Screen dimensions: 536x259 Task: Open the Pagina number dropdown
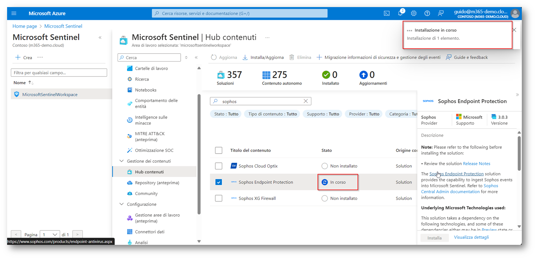50,234
